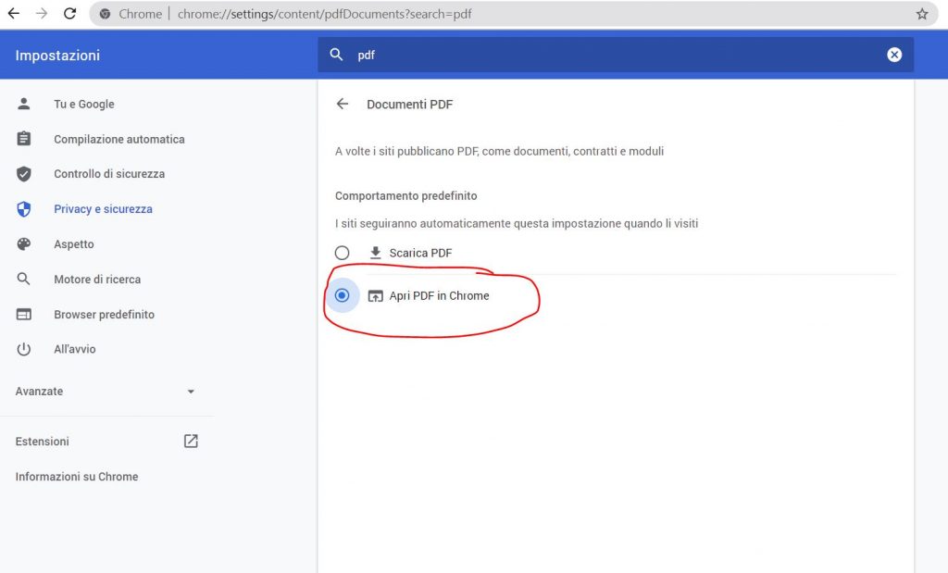This screenshot has height=573, width=948.
Task: Select the Aspetto palette icon
Action: coord(24,243)
